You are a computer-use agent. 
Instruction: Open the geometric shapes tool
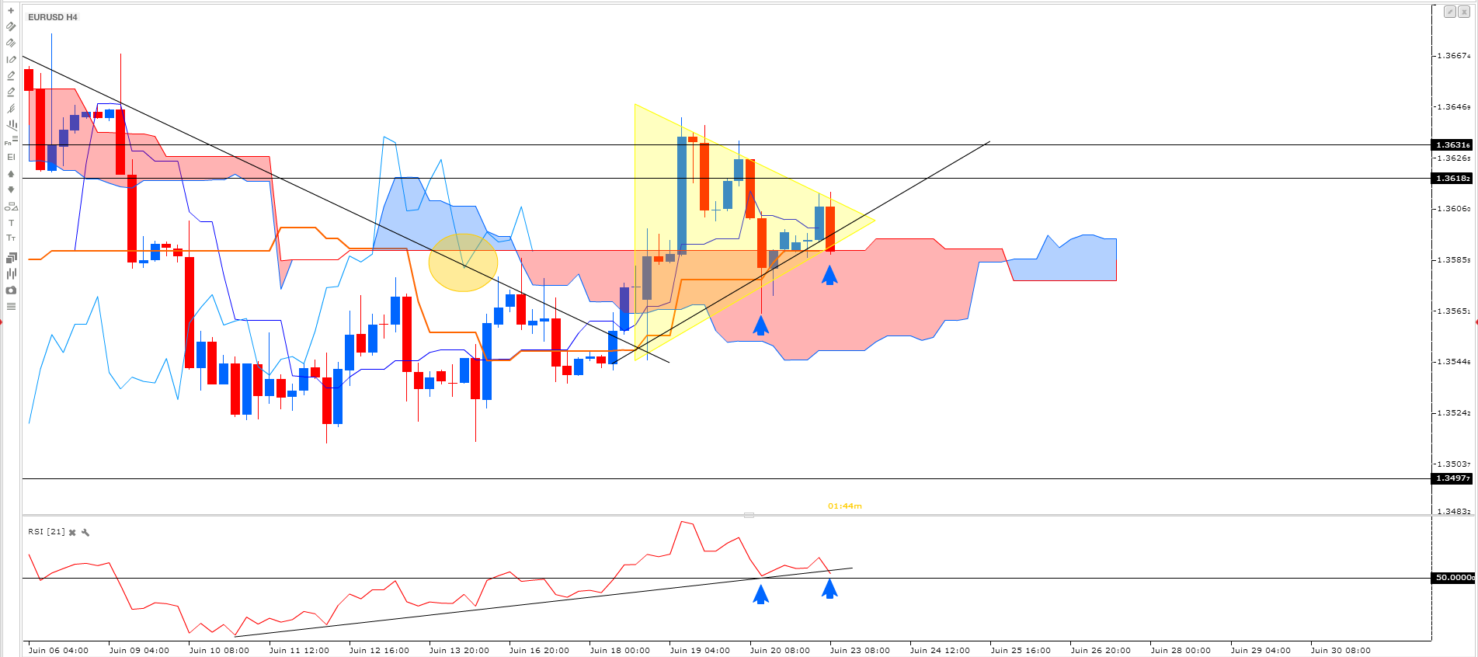click(x=11, y=207)
